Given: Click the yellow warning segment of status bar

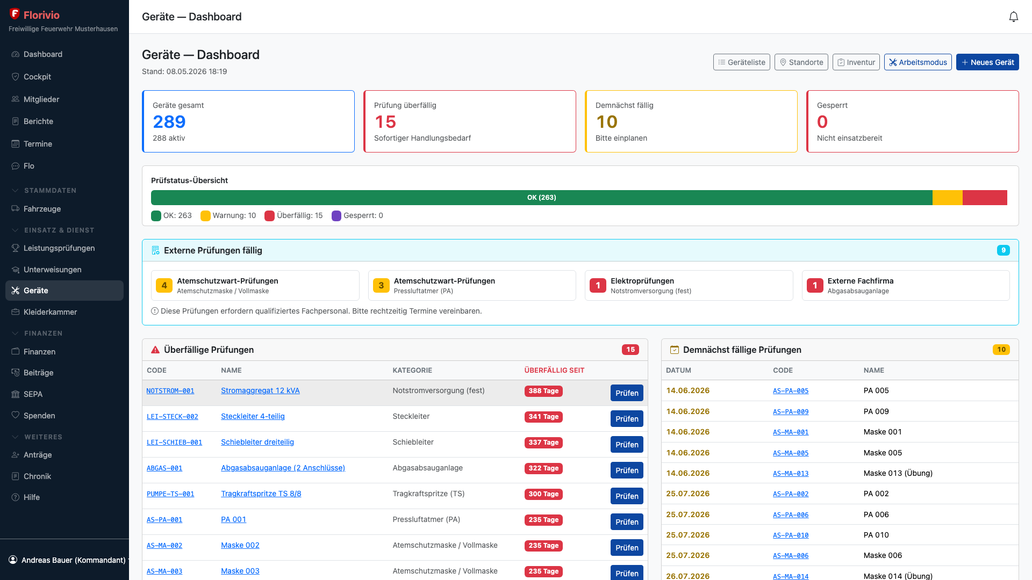Looking at the screenshot, I should [947, 198].
